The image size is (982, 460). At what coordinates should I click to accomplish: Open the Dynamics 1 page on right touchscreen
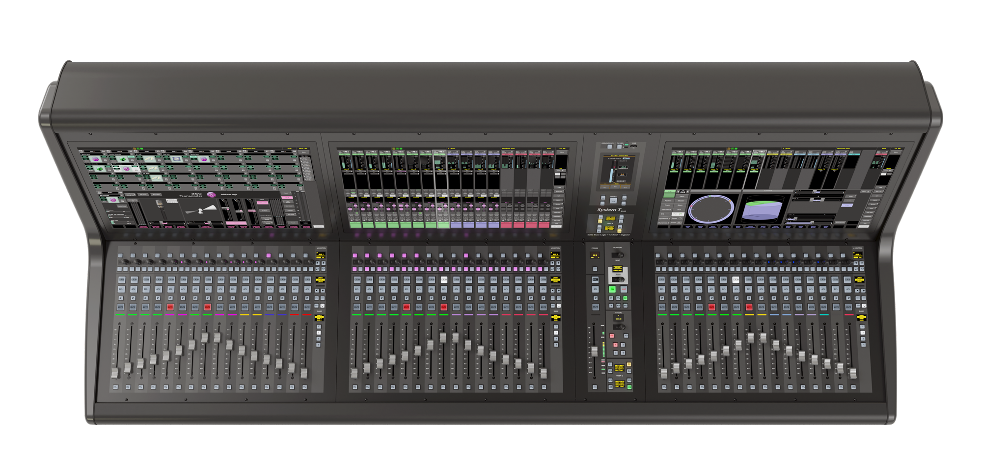tap(664, 218)
